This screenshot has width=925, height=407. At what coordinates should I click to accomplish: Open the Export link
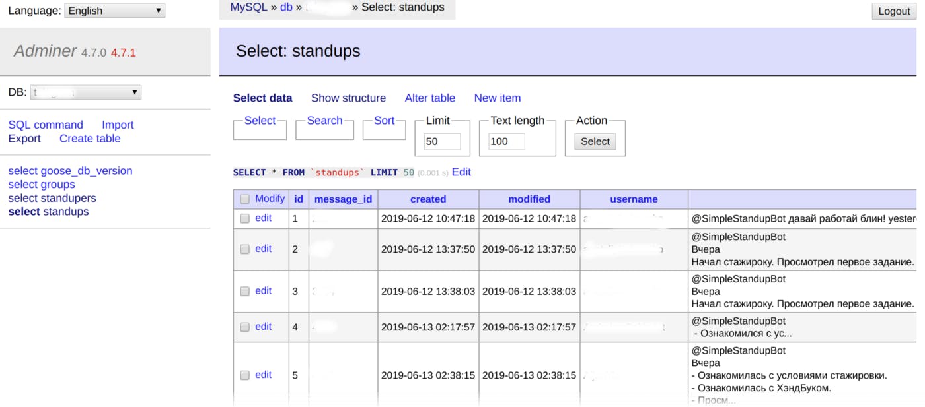pos(24,139)
